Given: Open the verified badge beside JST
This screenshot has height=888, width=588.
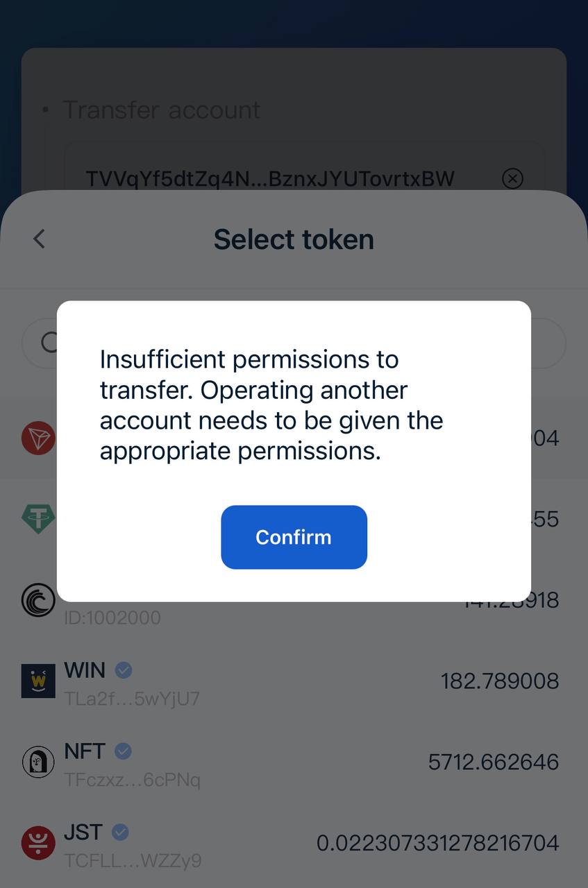Looking at the screenshot, I should [x=120, y=832].
